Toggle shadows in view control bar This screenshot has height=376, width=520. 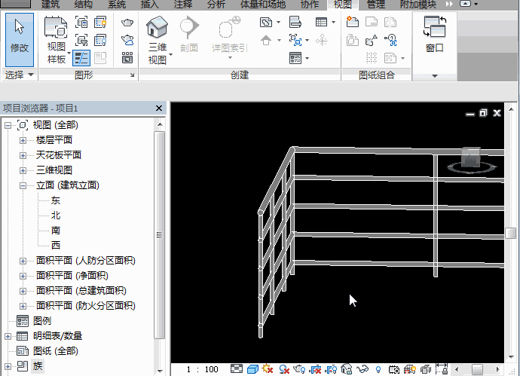pyautogui.click(x=284, y=369)
